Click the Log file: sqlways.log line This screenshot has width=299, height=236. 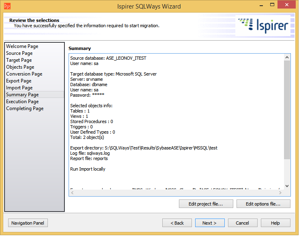(x=90, y=153)
